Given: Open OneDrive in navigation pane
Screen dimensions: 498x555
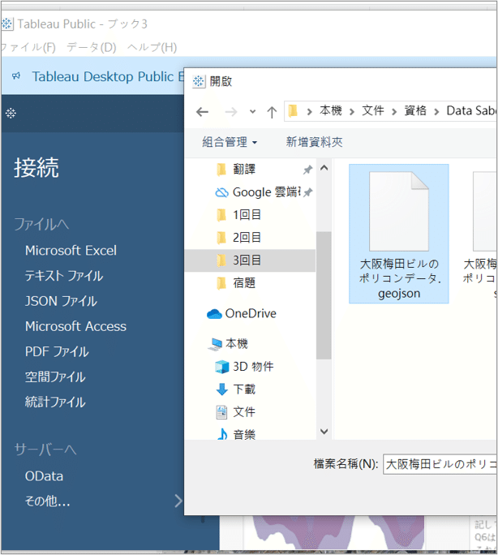Looking at the screenshot, I should pos(242,313).
